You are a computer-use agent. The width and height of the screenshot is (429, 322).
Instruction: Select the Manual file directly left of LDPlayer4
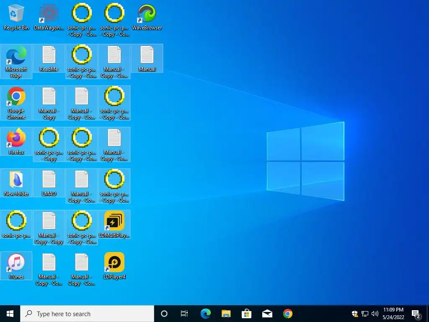[82, 269]
